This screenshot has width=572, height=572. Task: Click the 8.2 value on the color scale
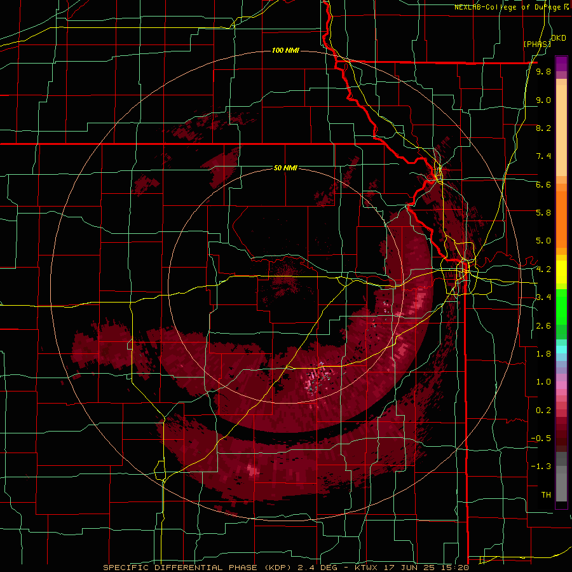(543, 128)
